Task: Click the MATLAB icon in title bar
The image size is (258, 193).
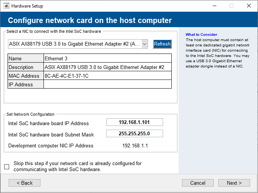Action: (x=6, y=6)
